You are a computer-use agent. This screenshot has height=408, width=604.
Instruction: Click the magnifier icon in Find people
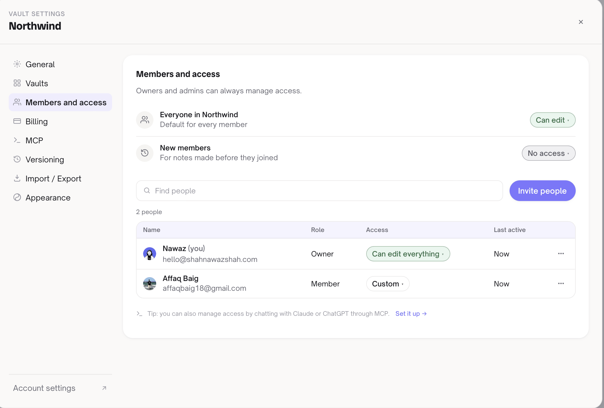[147, 191]
